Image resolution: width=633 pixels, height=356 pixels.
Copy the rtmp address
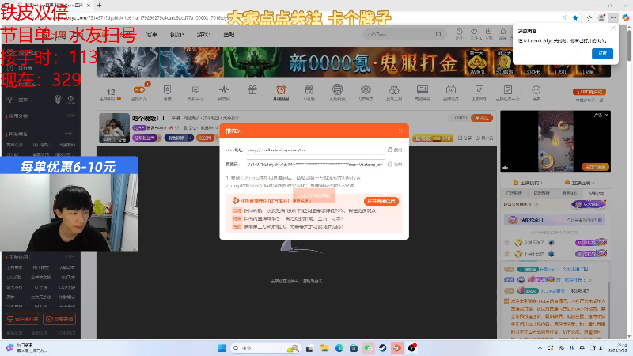tap(395, 150)
